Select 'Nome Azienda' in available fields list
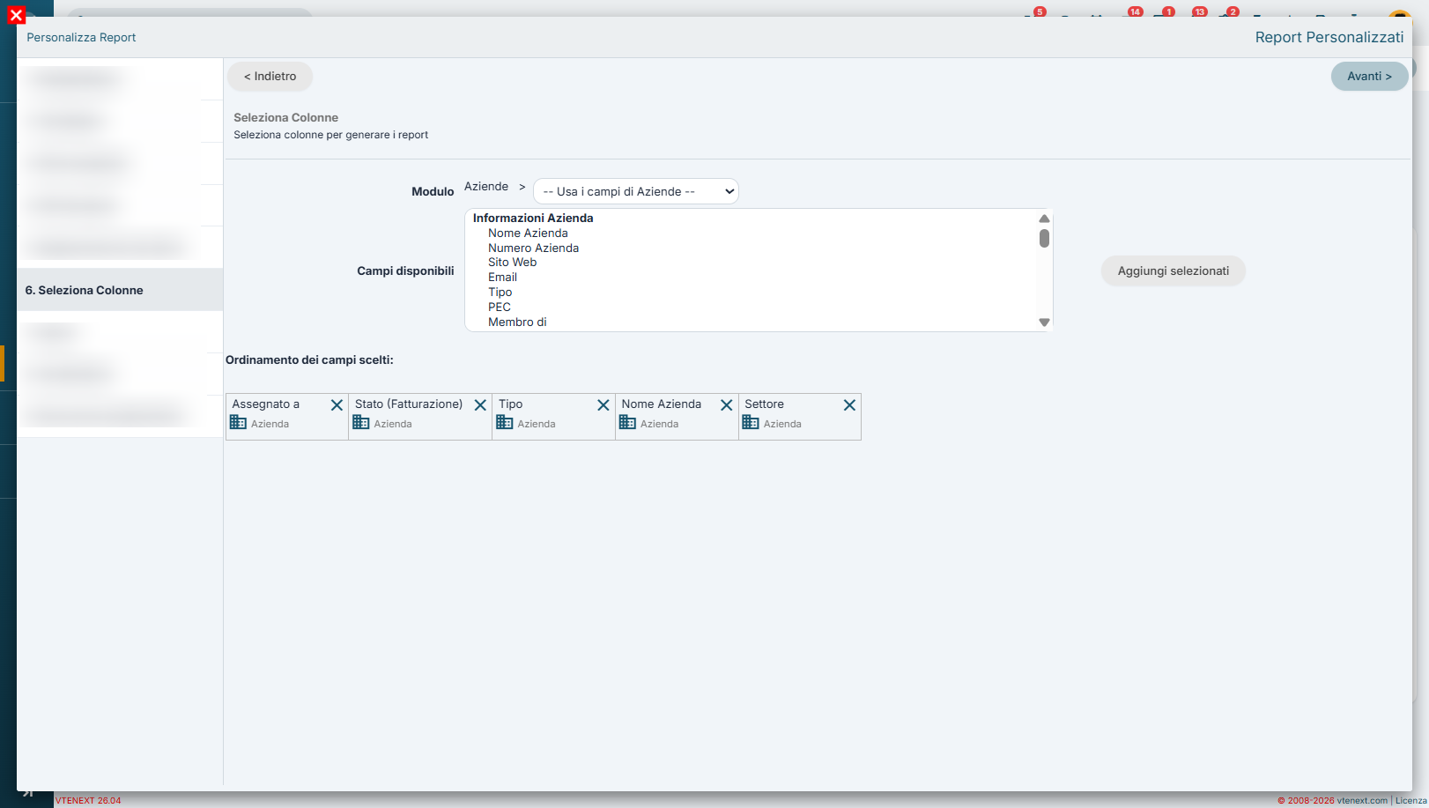The image size is (1429, 808). pyautogui.click(x=528, y=234)
